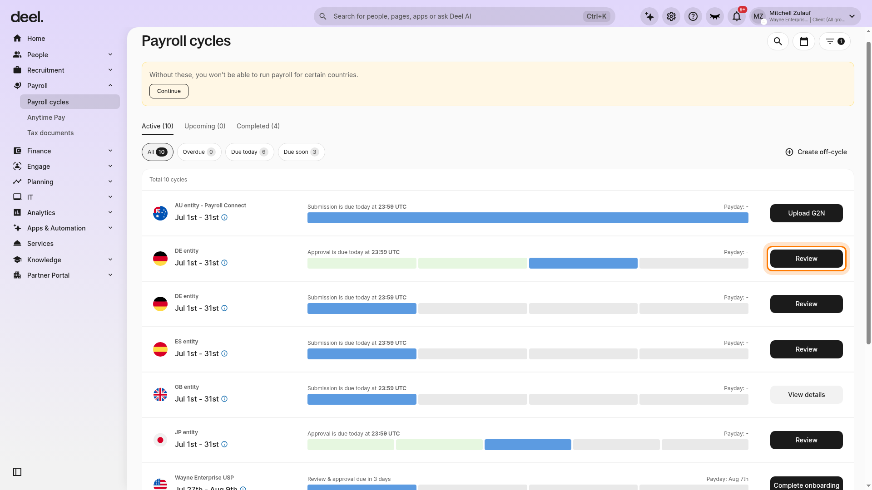This screenshot has height=490, width=872.
Task: Click Continue in the warning banner
Action: tap(169, 91)
